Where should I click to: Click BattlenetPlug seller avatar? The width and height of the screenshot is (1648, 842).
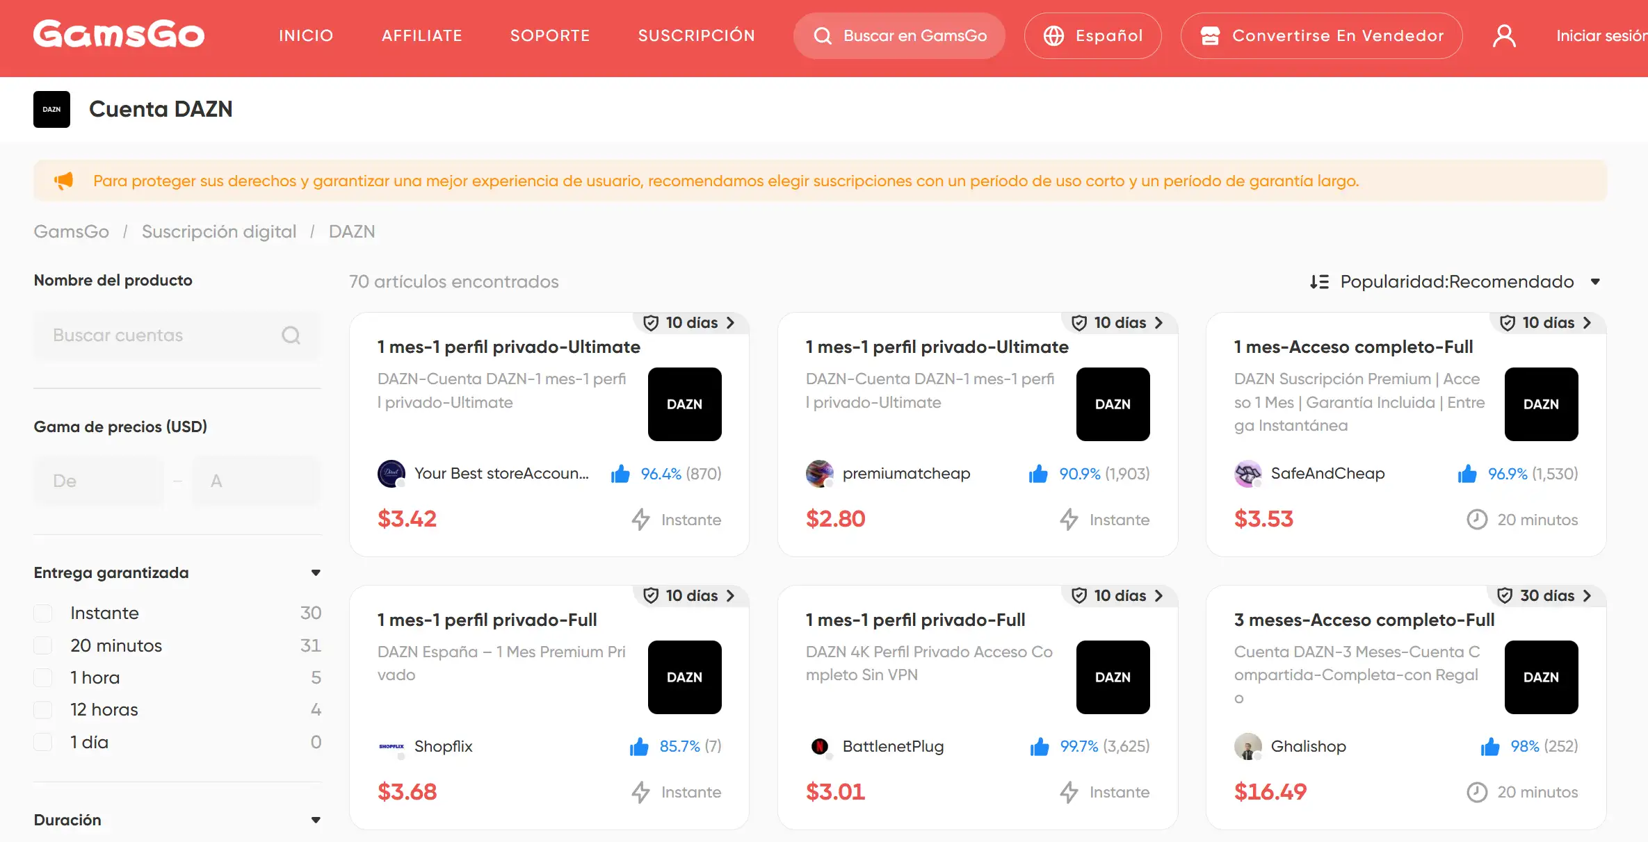coord(820,746)
